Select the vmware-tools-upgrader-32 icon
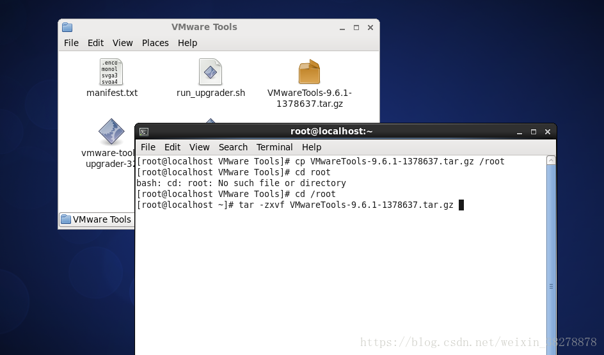Image resolution: width=604 pixels, height=355 pixels. [111, 132]
